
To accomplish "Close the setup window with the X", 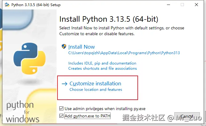I will coord(197,5).
